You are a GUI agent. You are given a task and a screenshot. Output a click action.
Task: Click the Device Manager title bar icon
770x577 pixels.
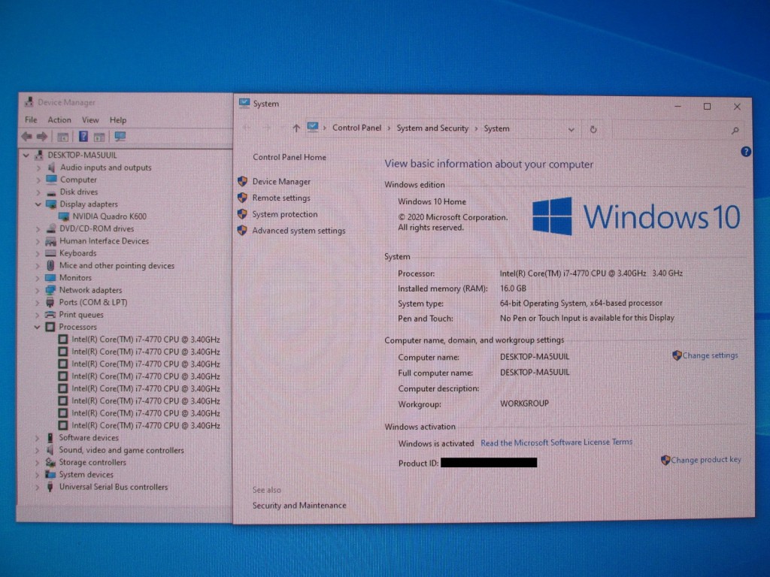pyautogui.click(x=29, y=102)
